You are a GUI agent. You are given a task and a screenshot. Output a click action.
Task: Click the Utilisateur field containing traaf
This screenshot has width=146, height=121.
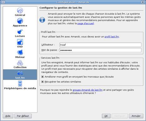coord(100,45)
